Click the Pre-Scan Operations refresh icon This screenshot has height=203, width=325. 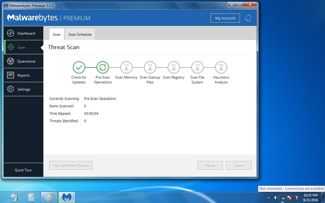(x=103, y=67)
